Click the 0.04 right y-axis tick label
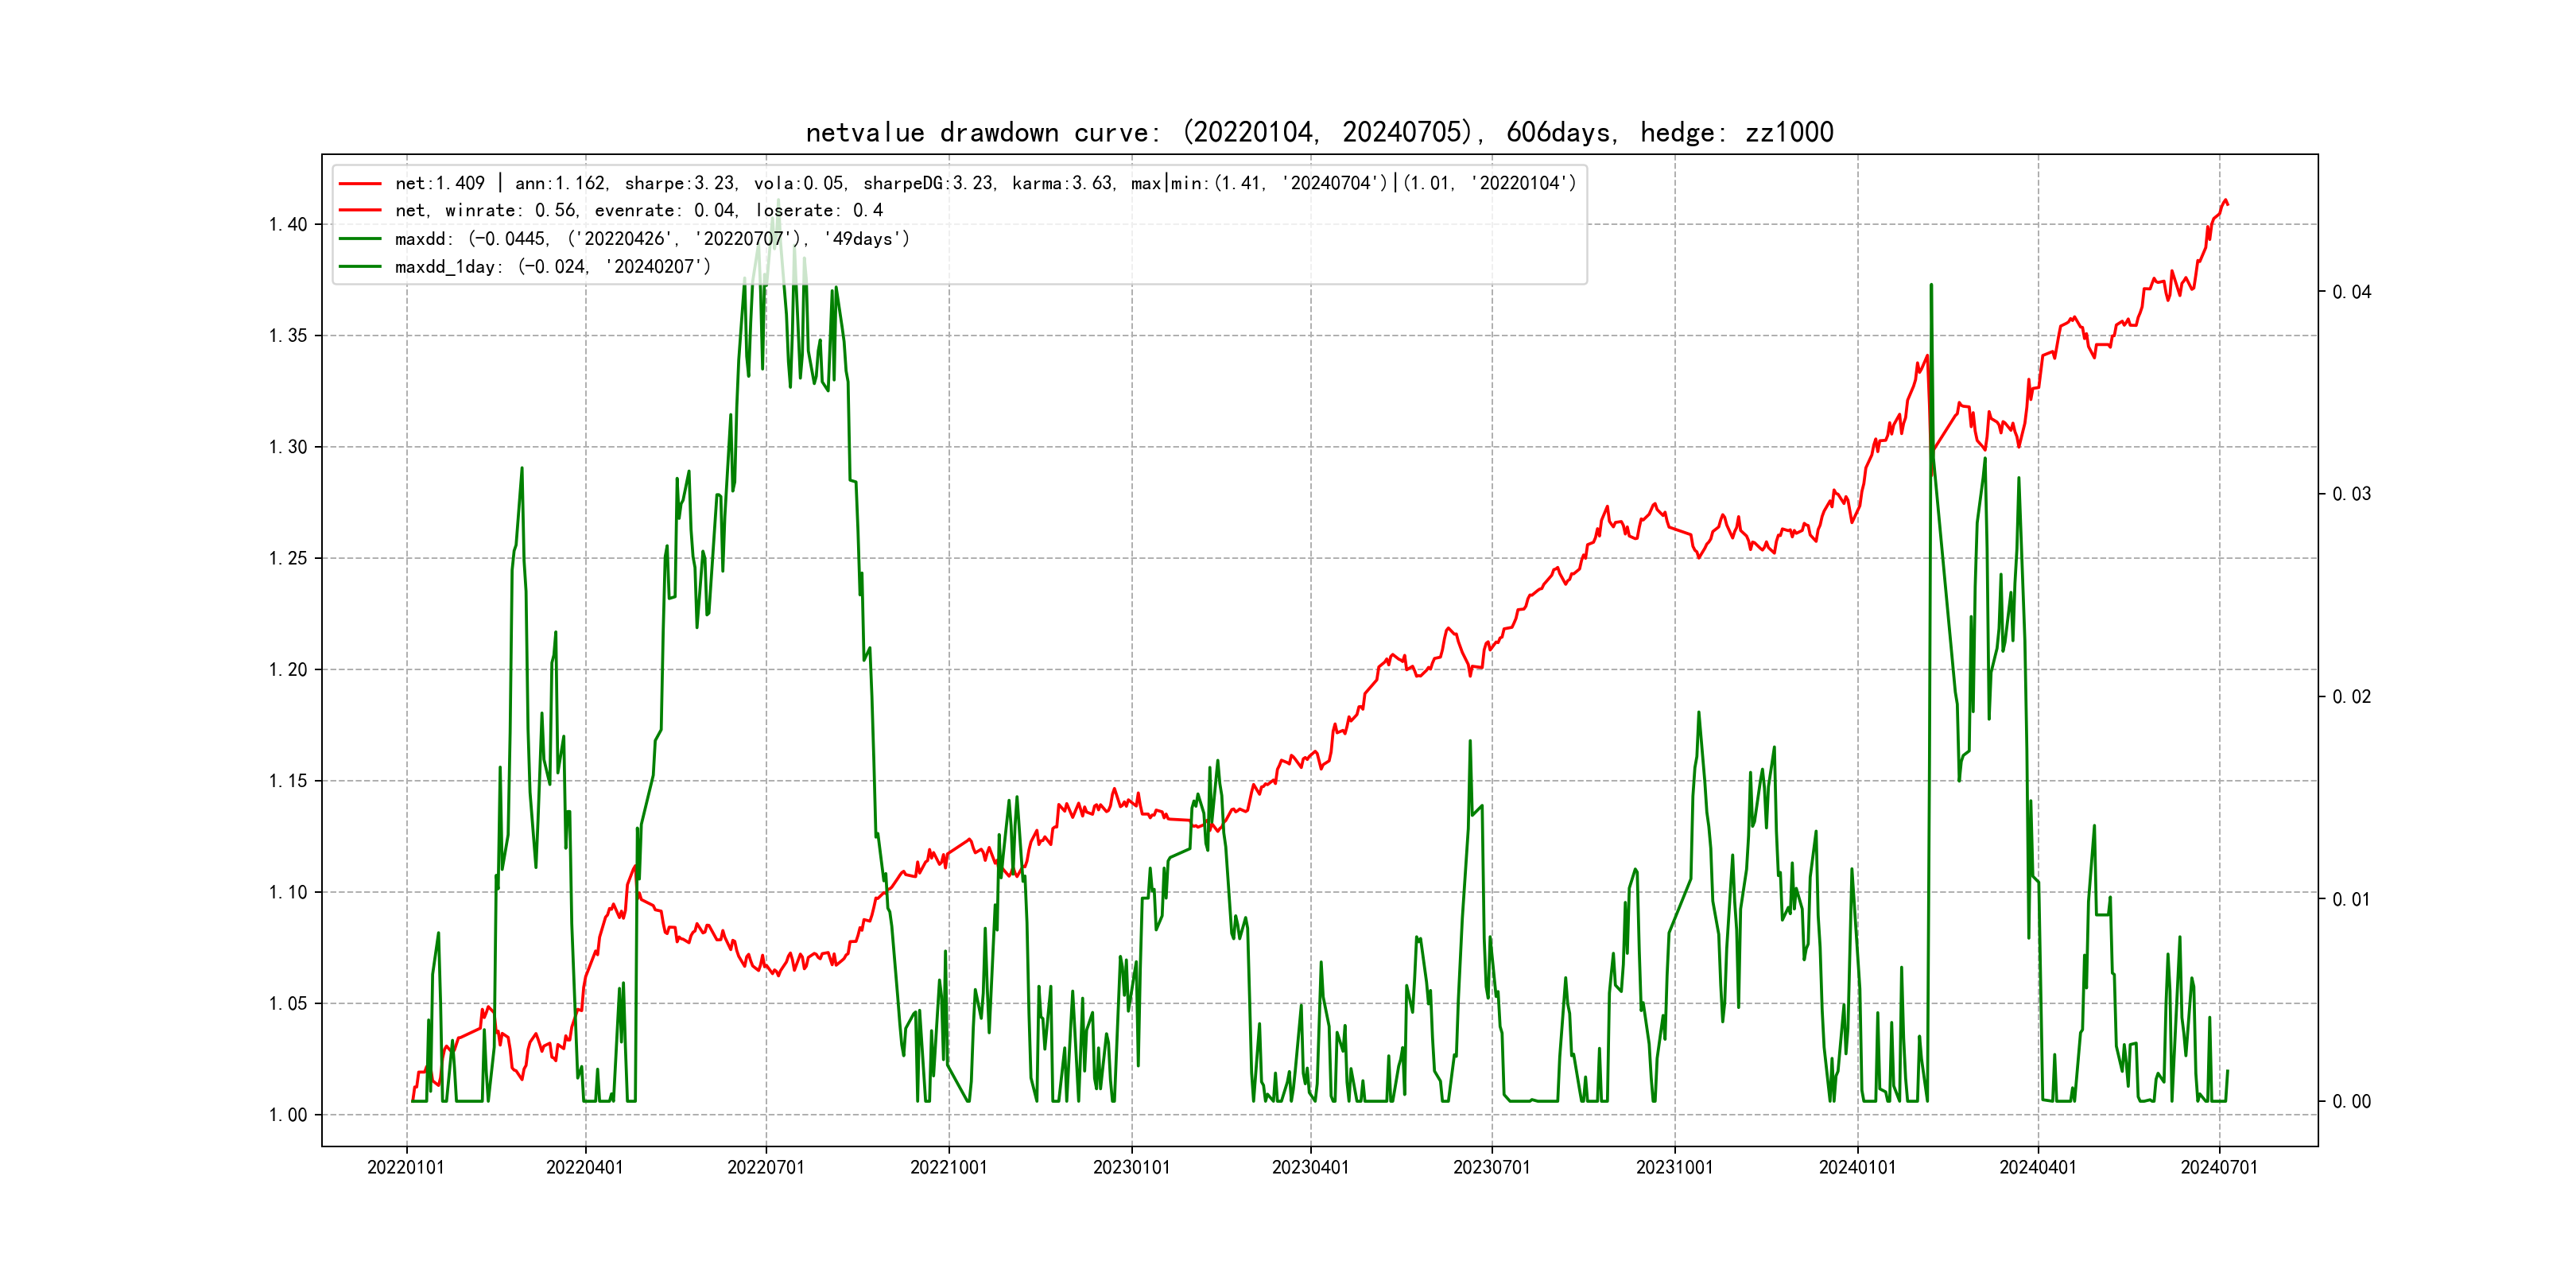The image size is (2576, 1288). [x=2351, y=292]
